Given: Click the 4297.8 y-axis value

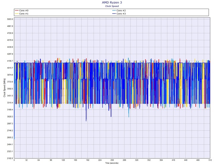Looking at the screenshot, I should click(x=10, y=54).
